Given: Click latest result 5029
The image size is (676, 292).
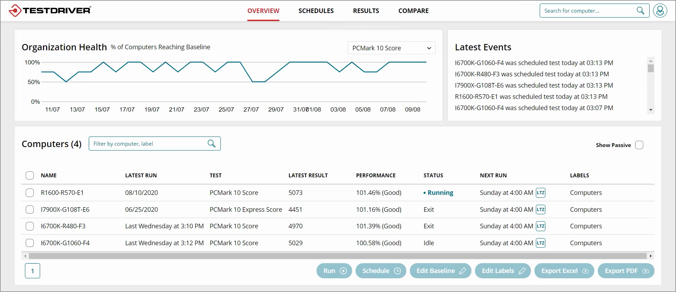Looking at the screenshot, I should coord(295,243).
